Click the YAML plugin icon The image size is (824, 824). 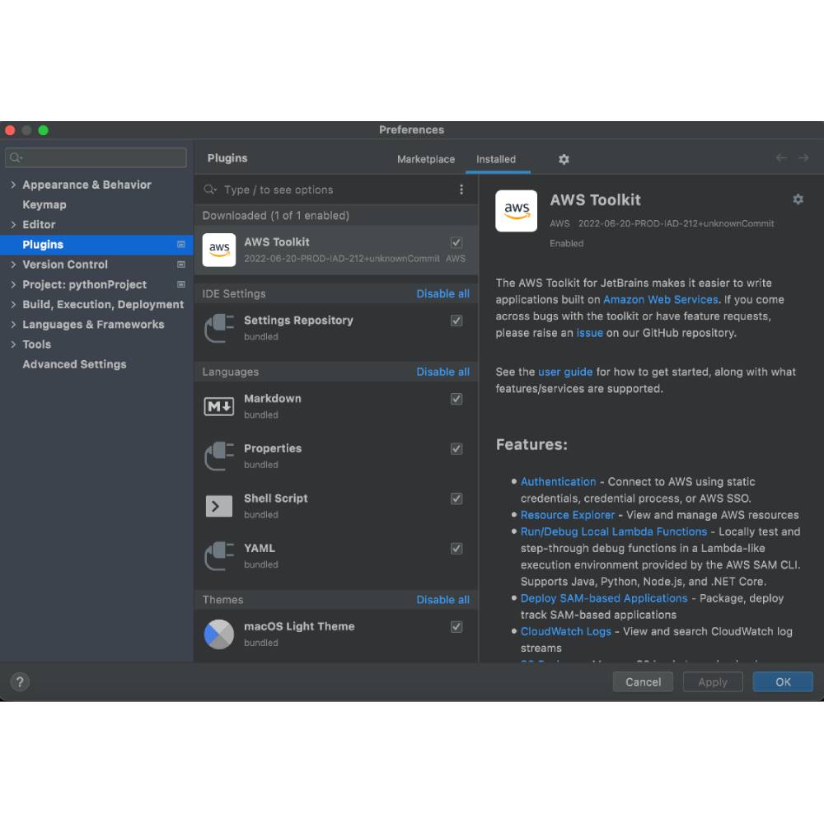[219, 556]
